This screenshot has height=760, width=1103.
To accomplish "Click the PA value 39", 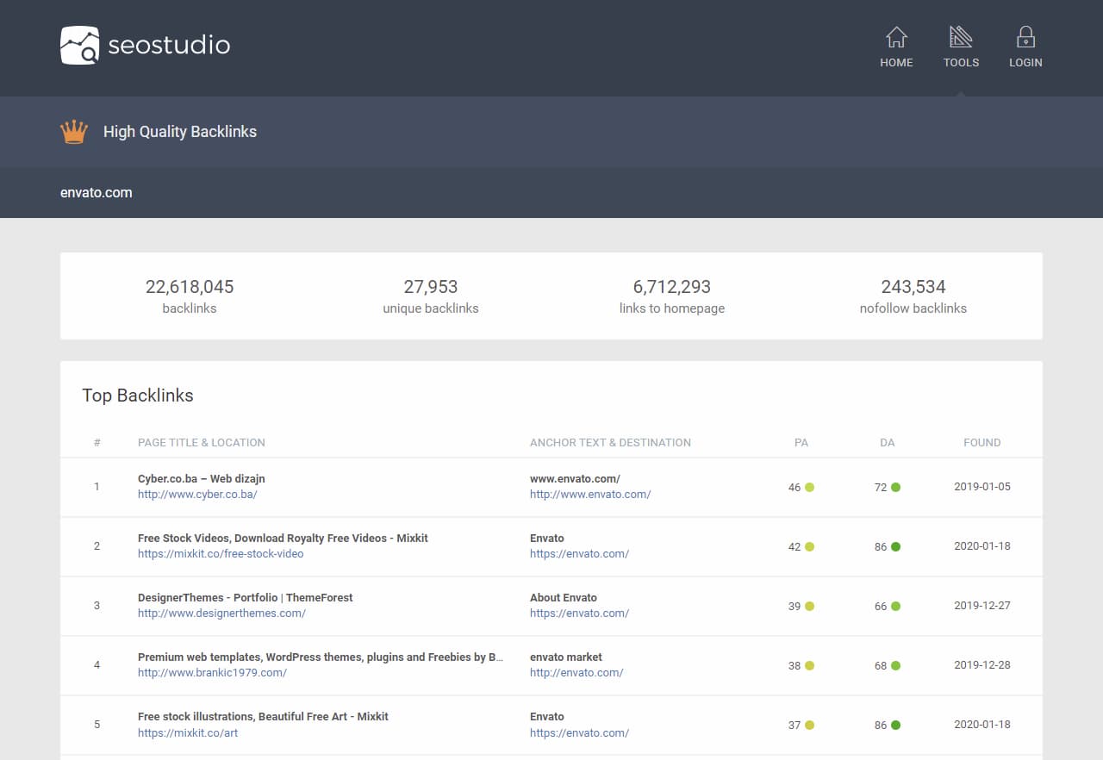I will point(795,607).
